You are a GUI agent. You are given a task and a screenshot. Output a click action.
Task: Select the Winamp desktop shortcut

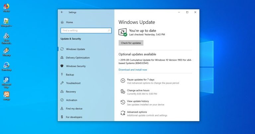pyautogui.click(x=7, y=52)
